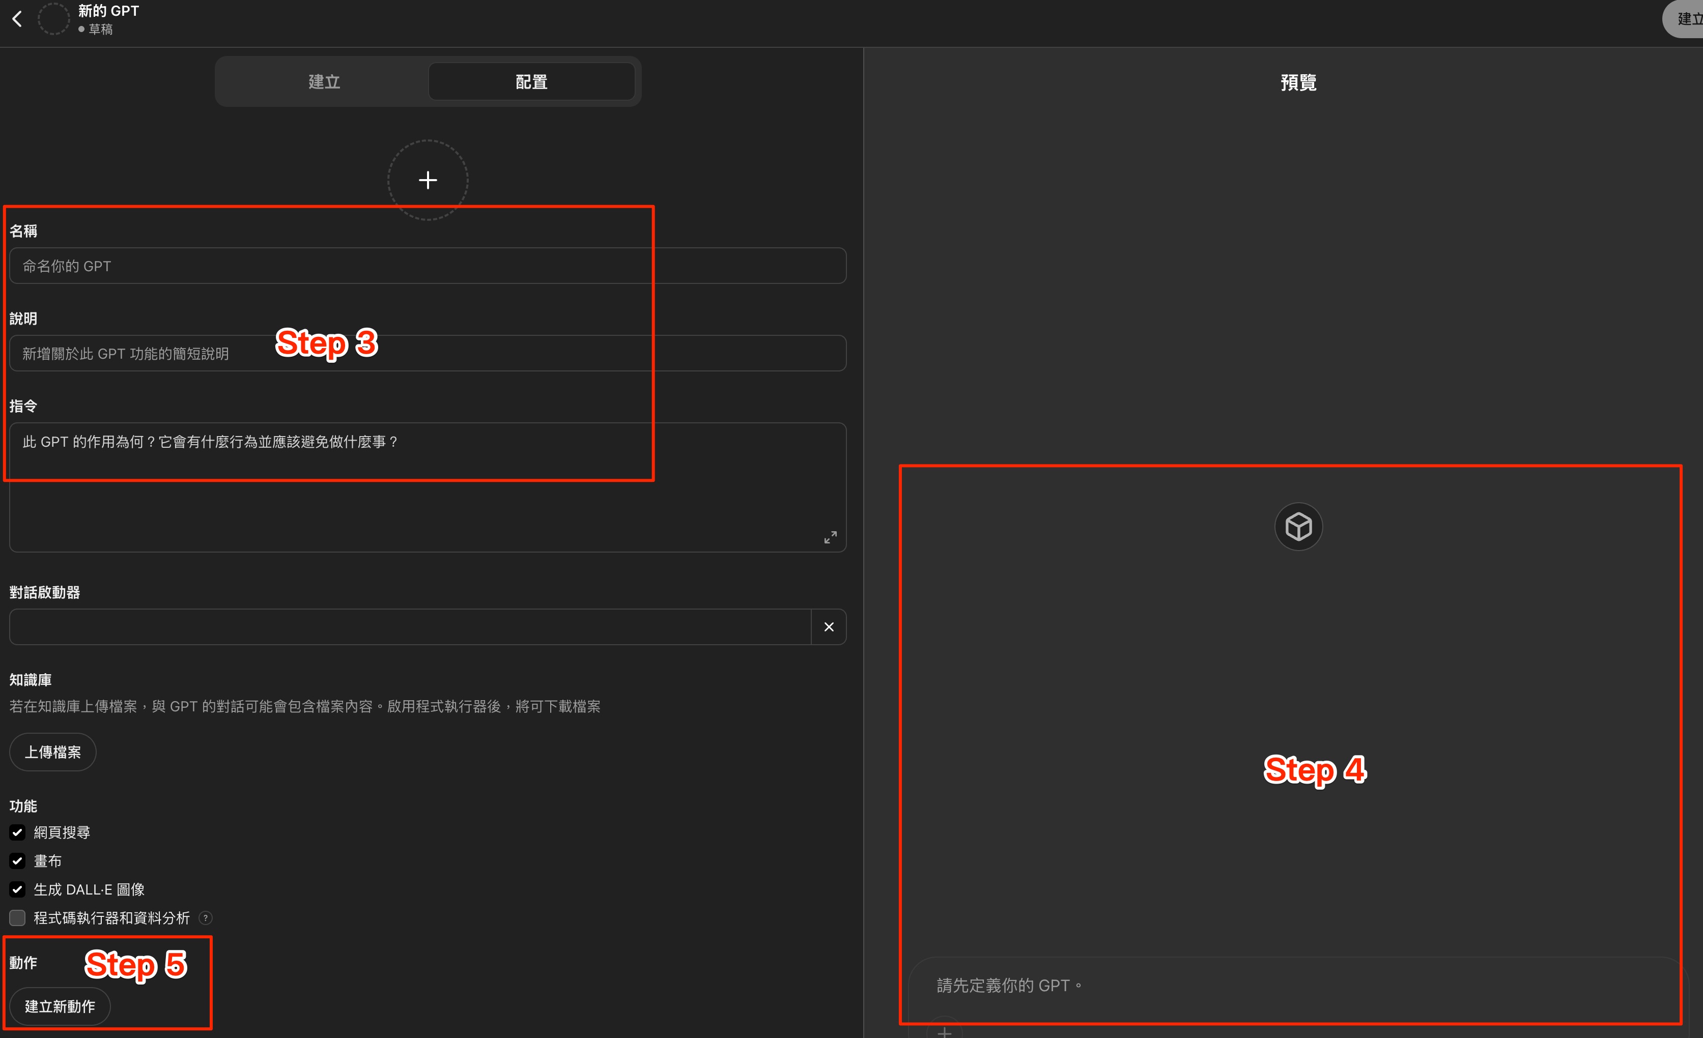Click the 知識庫 section label

(31, 679)
